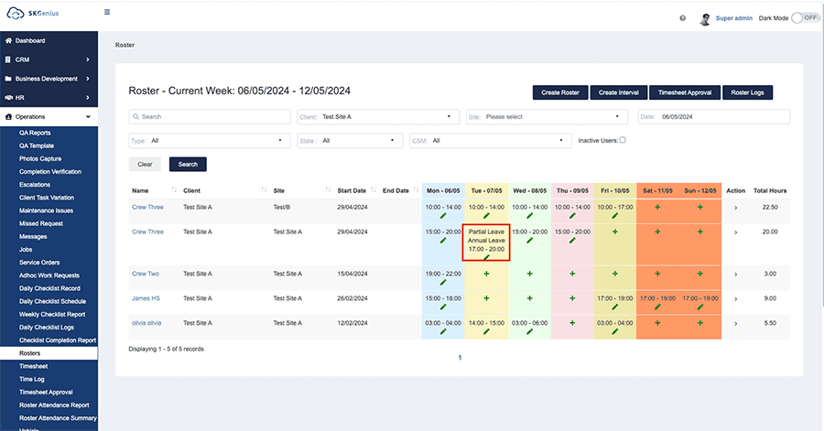Expand action arrow for Crew Two row

click(x=736, y=274)
